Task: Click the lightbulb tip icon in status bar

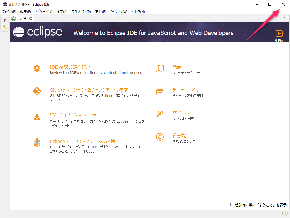Action: coord(286,214)
